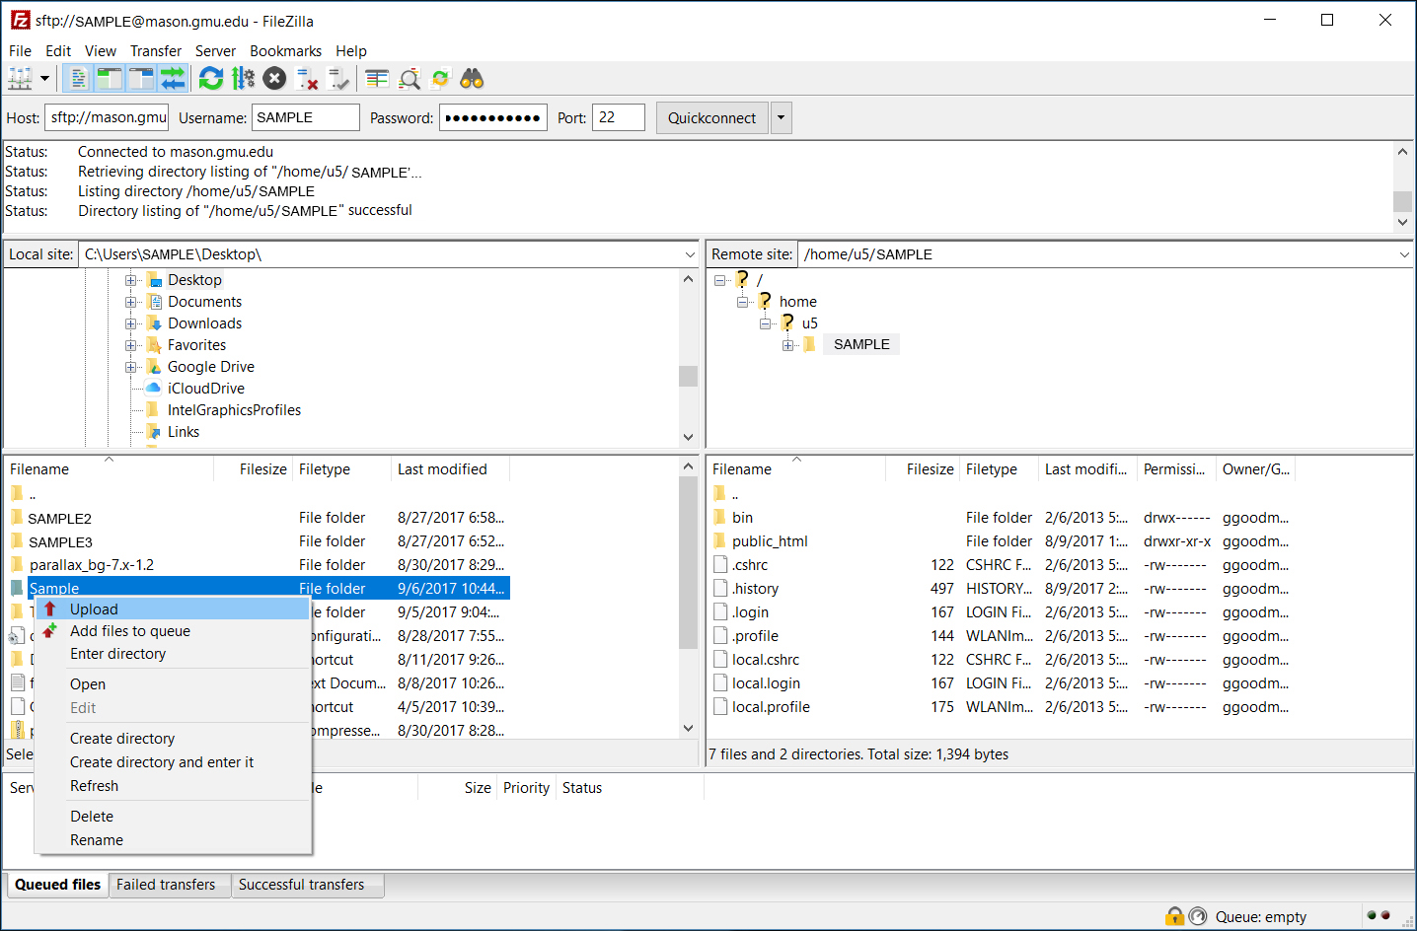Image resolution: width=1417 pixels, height=931 pixels.
Task: Refresh the file and folder lists
Action: coord(211,79)
